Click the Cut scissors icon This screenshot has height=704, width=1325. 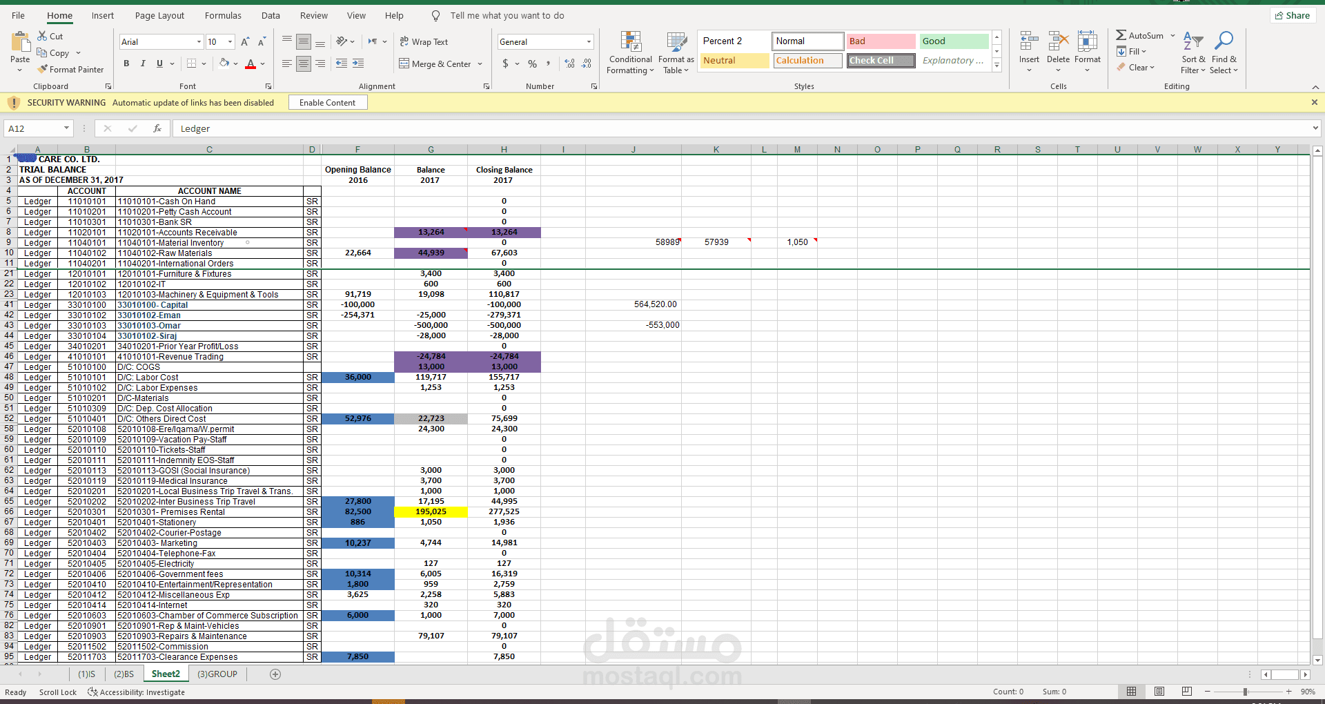[43, 36]
